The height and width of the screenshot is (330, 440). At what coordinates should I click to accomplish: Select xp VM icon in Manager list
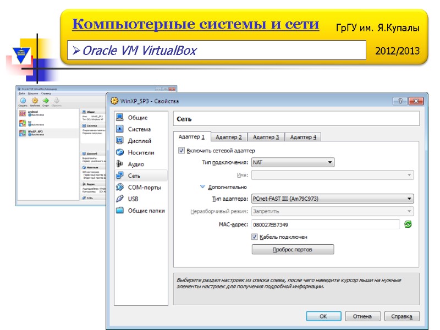(23, 123)
